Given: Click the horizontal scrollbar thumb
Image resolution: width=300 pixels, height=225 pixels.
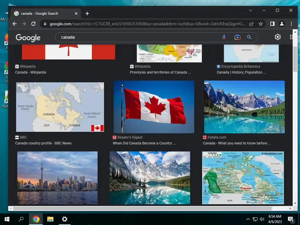Looking at the screenshot, I should click(142, 208).
